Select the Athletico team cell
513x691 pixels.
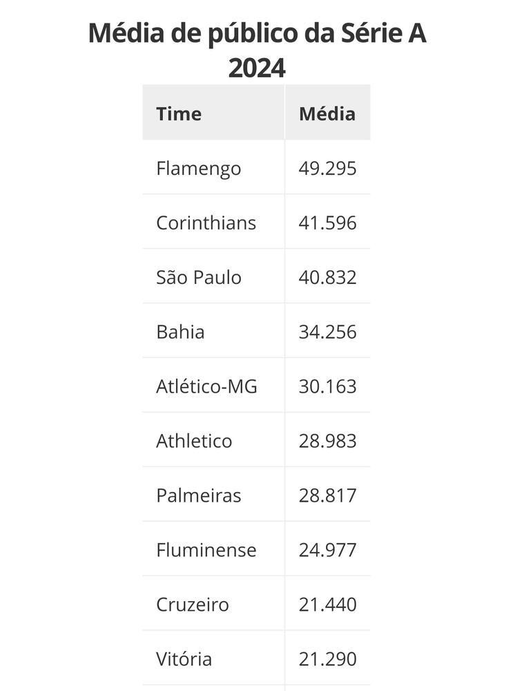(194, 441)
